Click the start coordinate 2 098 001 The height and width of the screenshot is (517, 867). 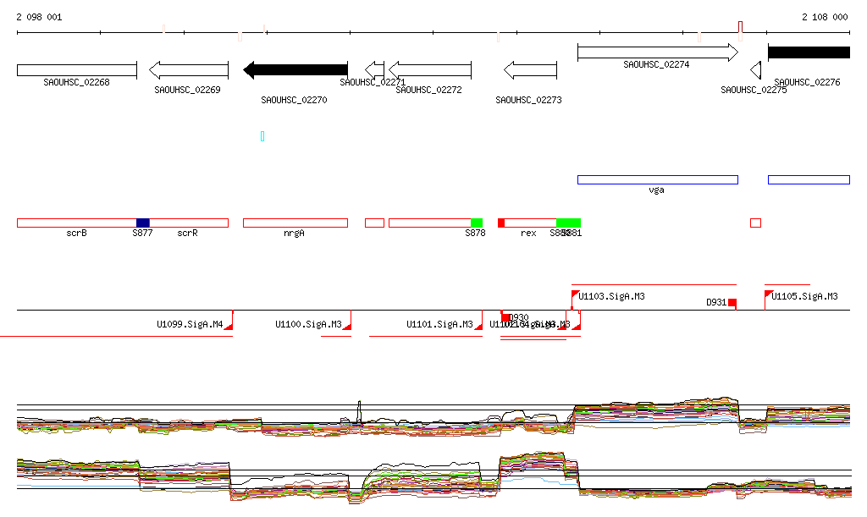tap(39, 17)
